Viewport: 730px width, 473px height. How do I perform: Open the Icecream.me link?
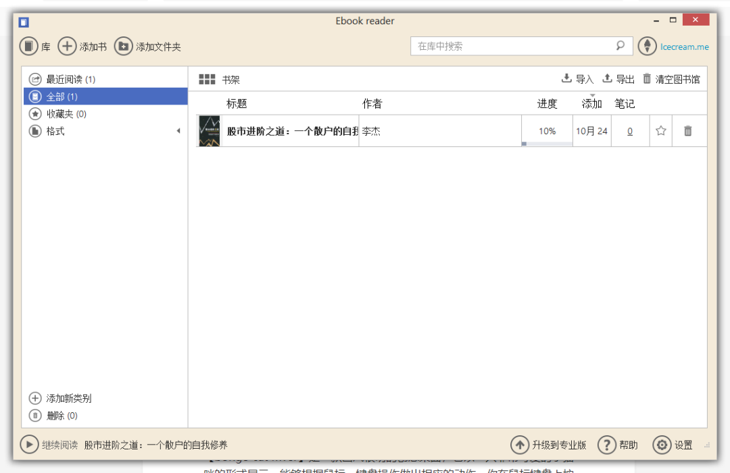pyautogui.click(x=684, y=47)
